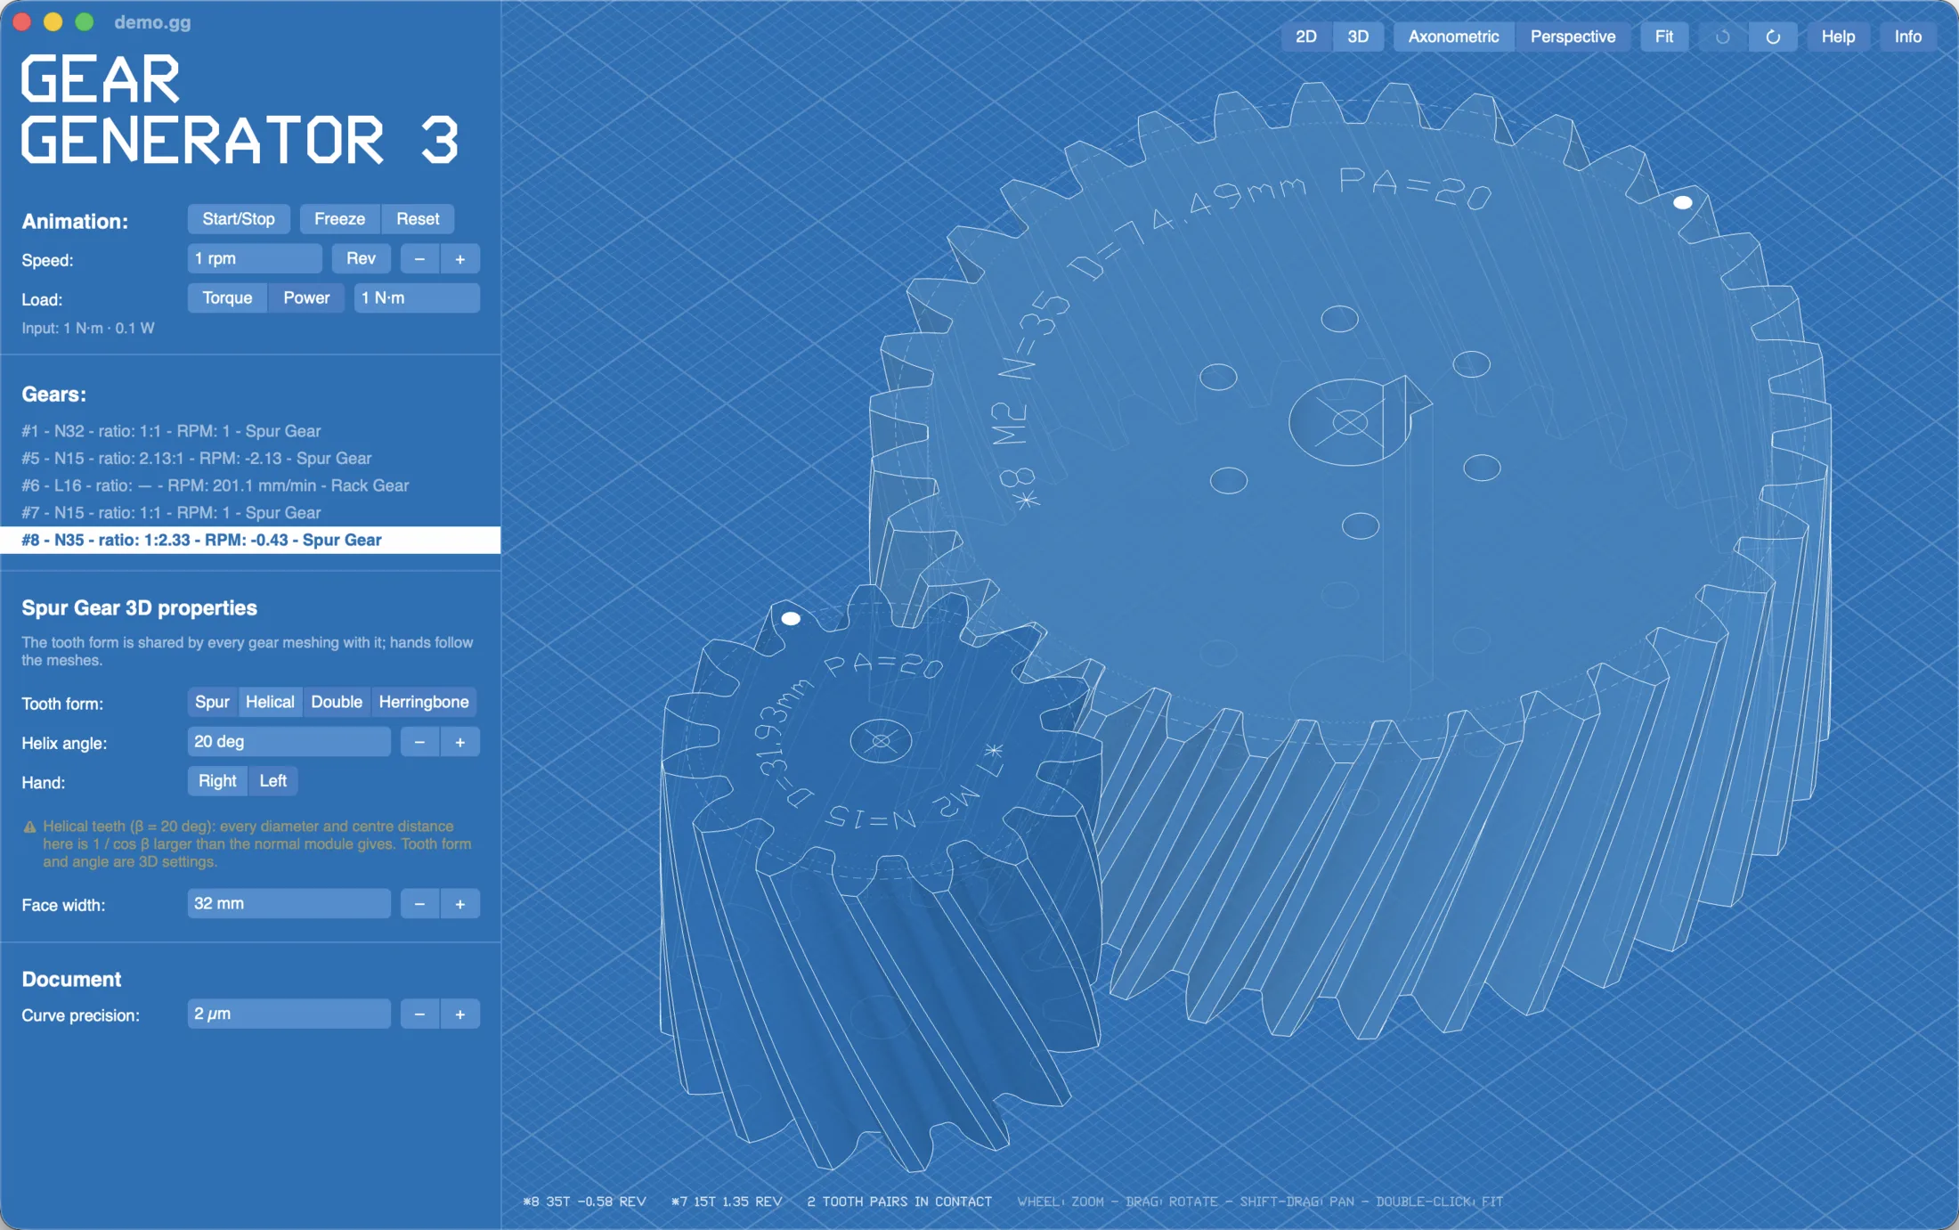Click Fit to frame the gears
The width and height of the screenshot is (1959, 1230).
1663,37
